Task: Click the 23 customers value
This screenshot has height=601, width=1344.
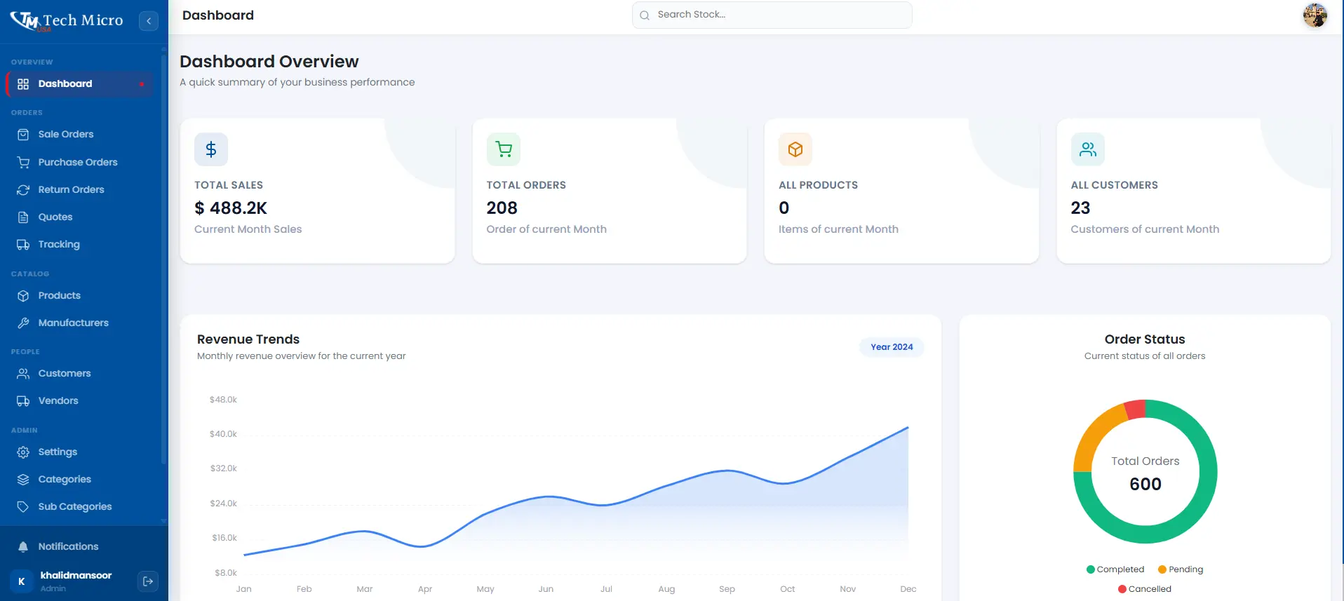Action: click(1080, 208)
